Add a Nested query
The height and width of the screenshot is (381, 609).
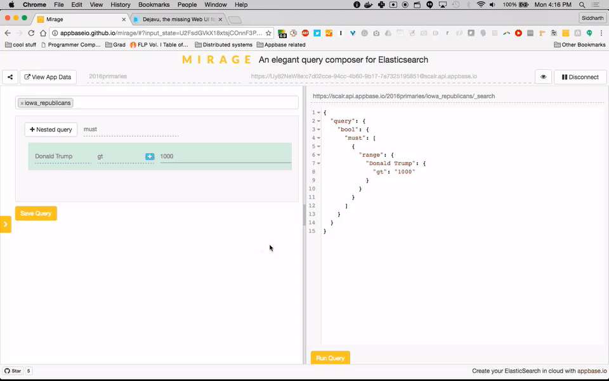[51, 130]
